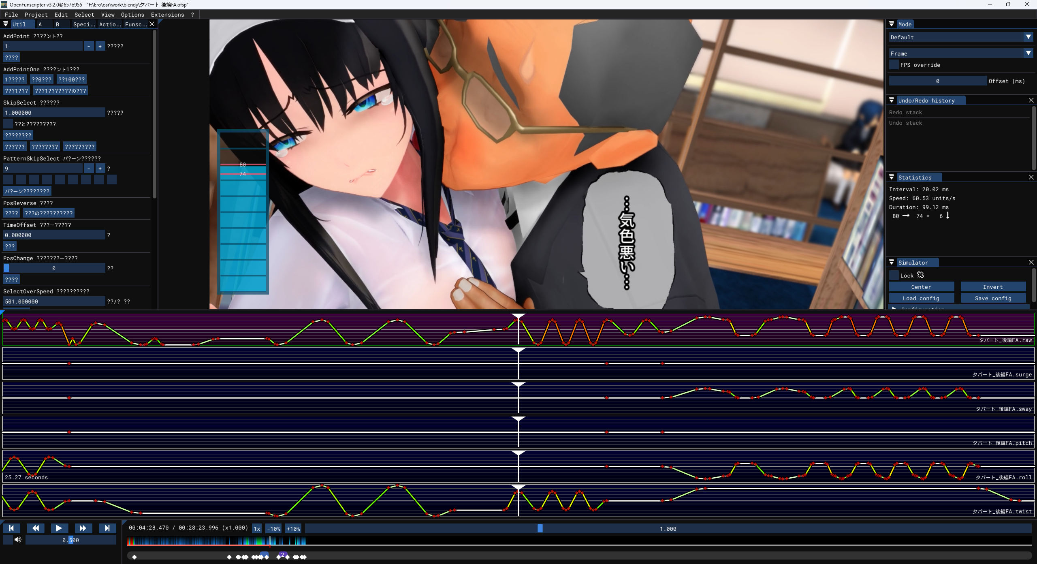Collapse the Simulator panel via its triangle
The width and height of the screenshot is (1037, 564).
[892, 262]
